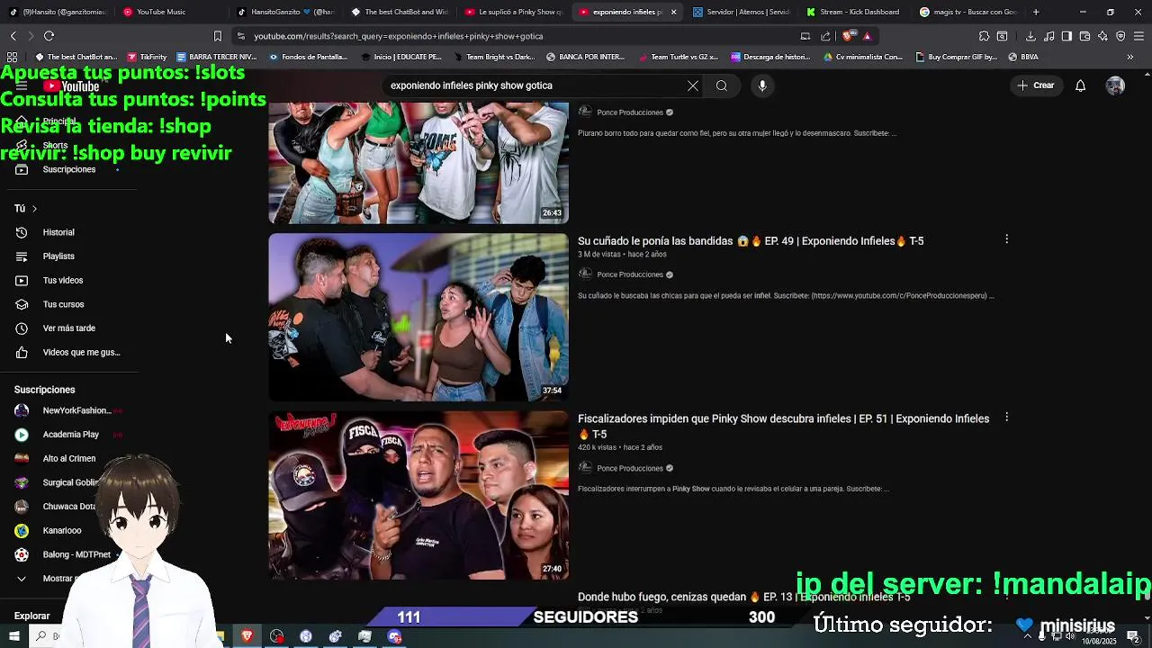This screenshot has height=648, width=1152.
Task: Click the Crear button
Action: coord(1036,85)
